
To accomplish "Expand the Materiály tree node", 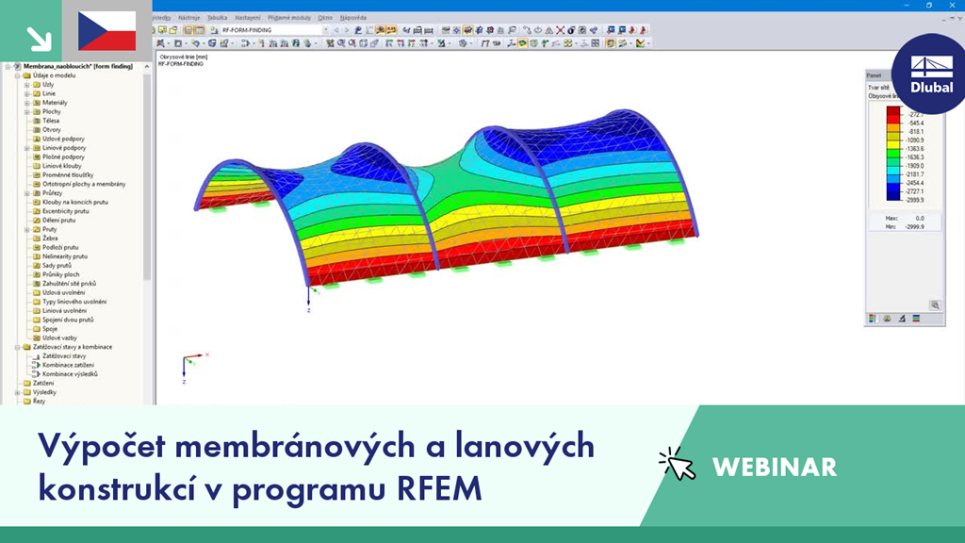I will [26, 103].
